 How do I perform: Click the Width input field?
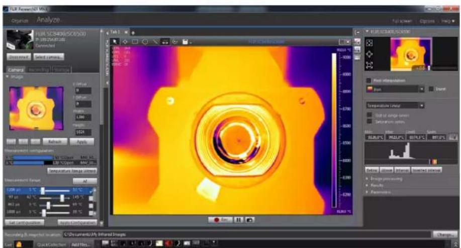(x=83, y=117)
